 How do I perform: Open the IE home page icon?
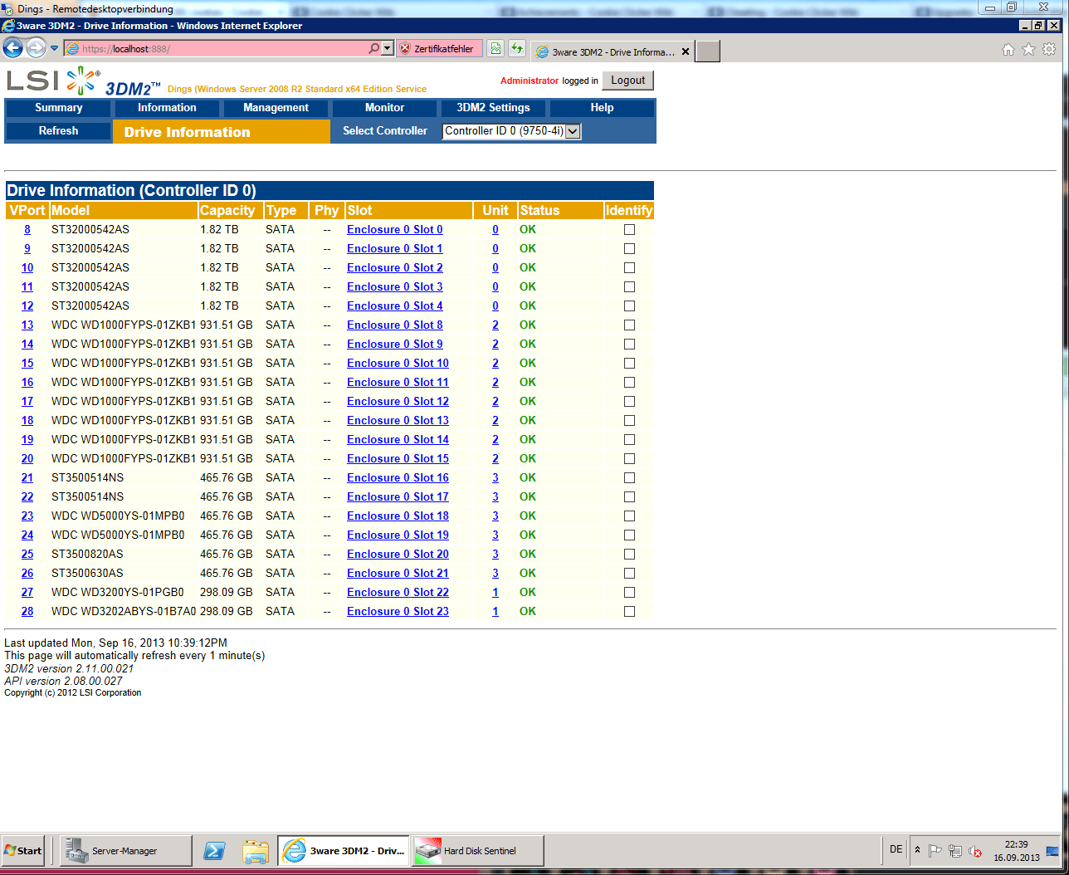tap(1008, 50)
